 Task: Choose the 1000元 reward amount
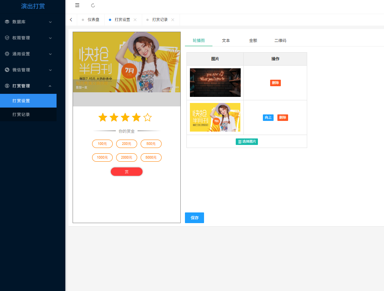click(102, 158)
